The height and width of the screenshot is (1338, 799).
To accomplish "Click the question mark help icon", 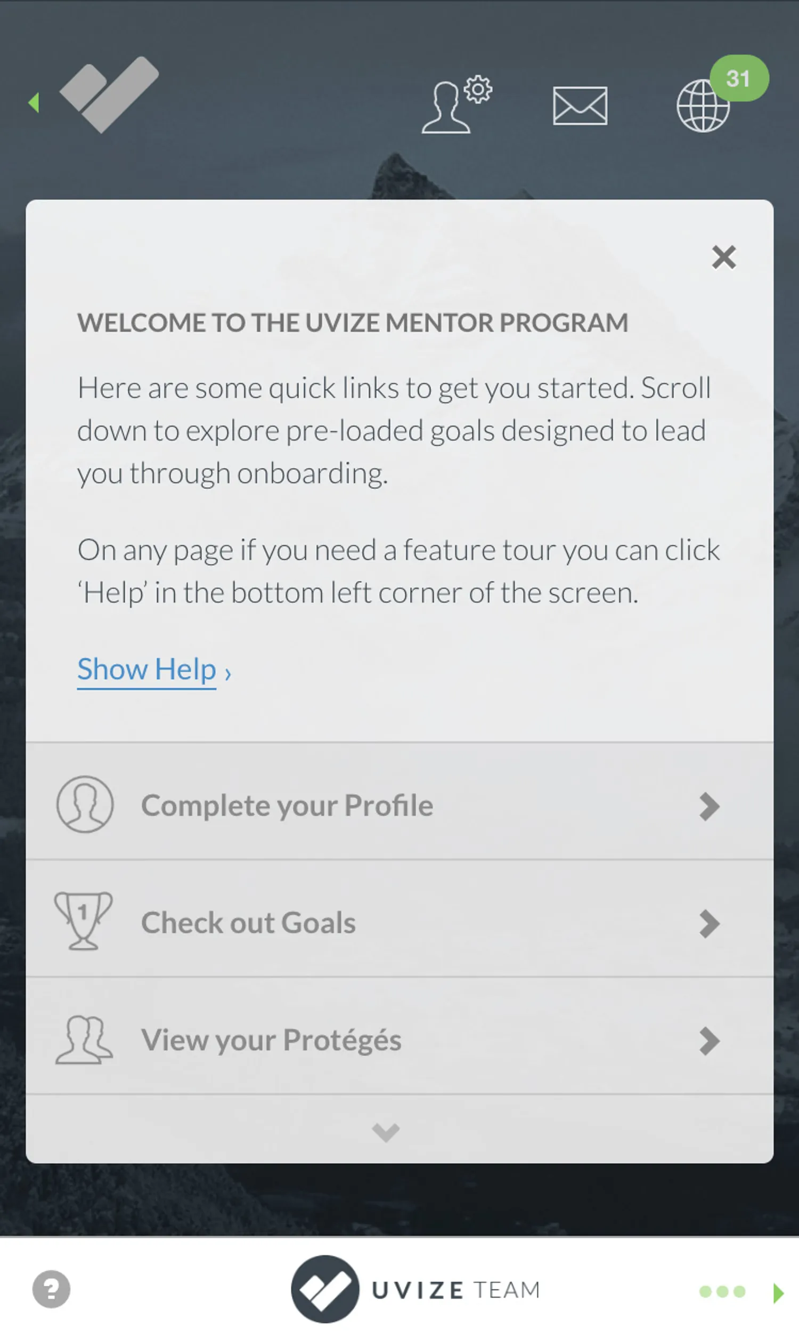I will (x=51, y=1289).
